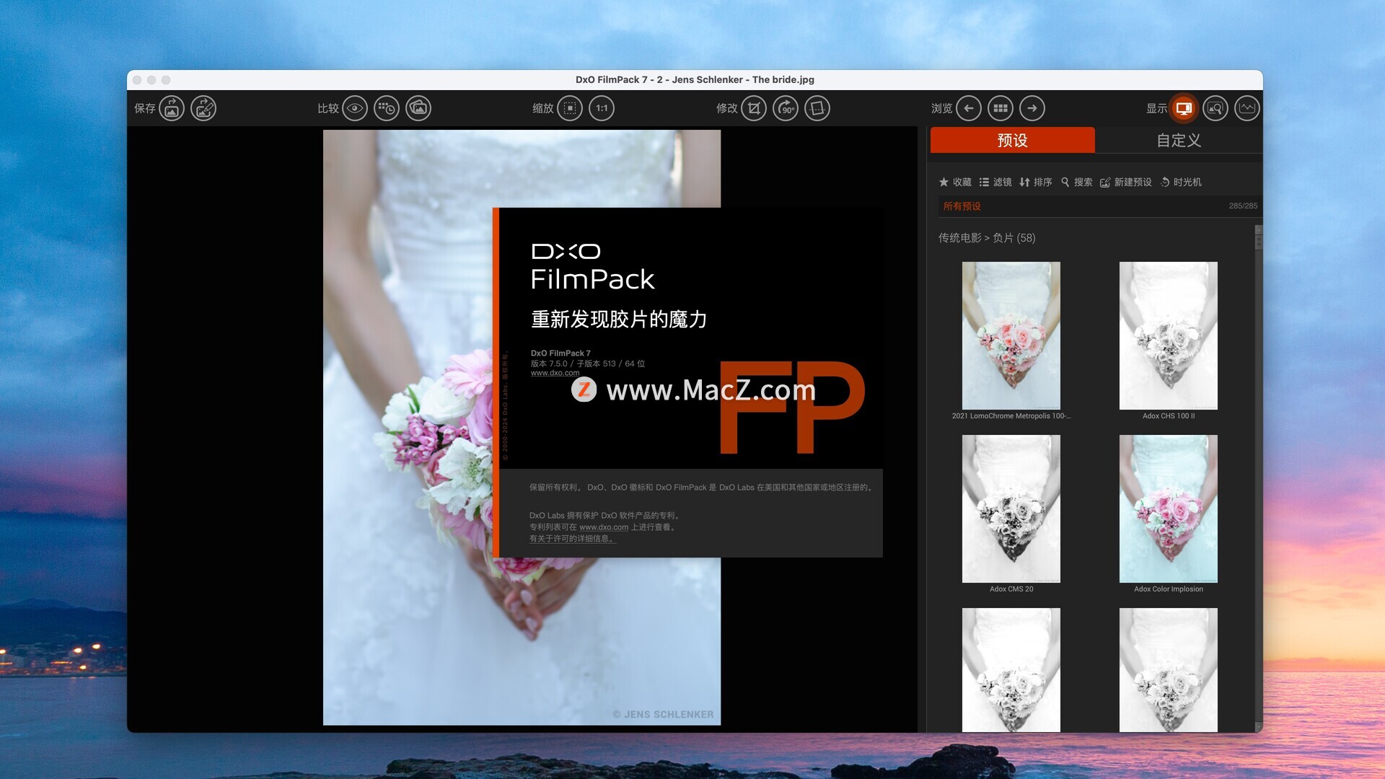Toggle the loupe navigator display icon
Viewport: 1385px width, 779px height.
click(x=1215, y=108)
